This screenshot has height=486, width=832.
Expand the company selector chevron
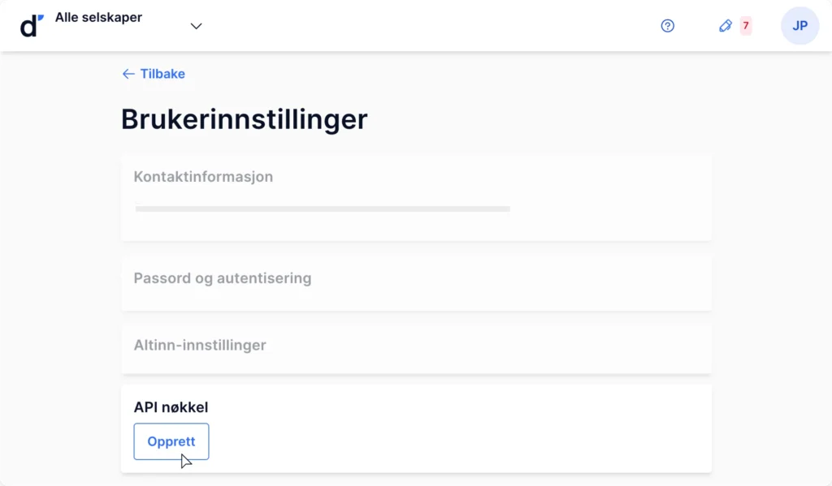tap(197, 26)
